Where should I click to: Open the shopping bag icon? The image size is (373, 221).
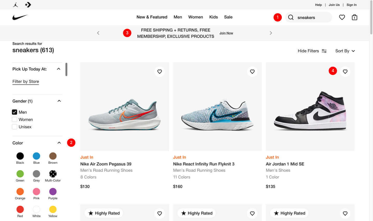pos(355,17)
